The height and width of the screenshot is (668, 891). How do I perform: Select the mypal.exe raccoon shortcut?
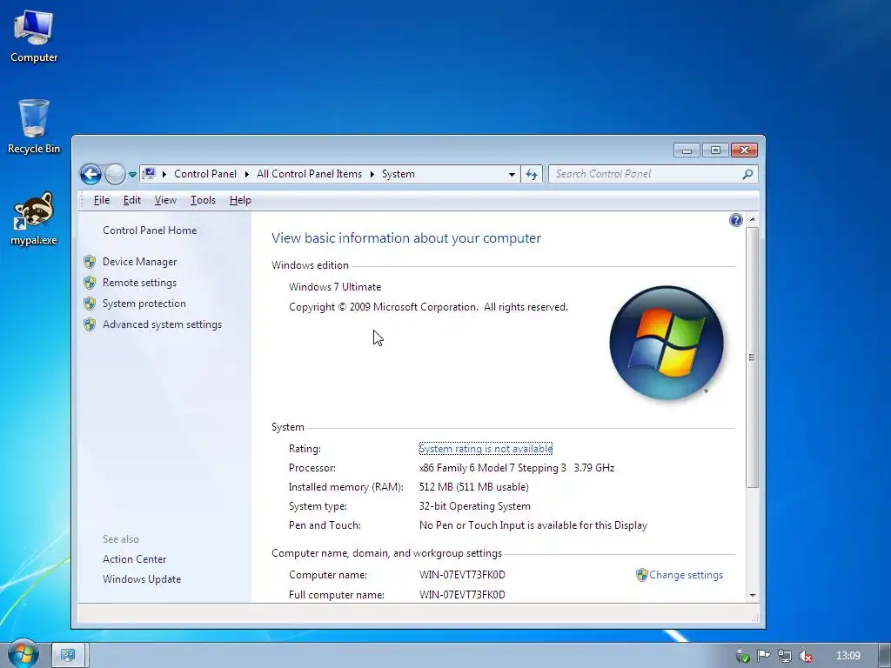[34, 218]
